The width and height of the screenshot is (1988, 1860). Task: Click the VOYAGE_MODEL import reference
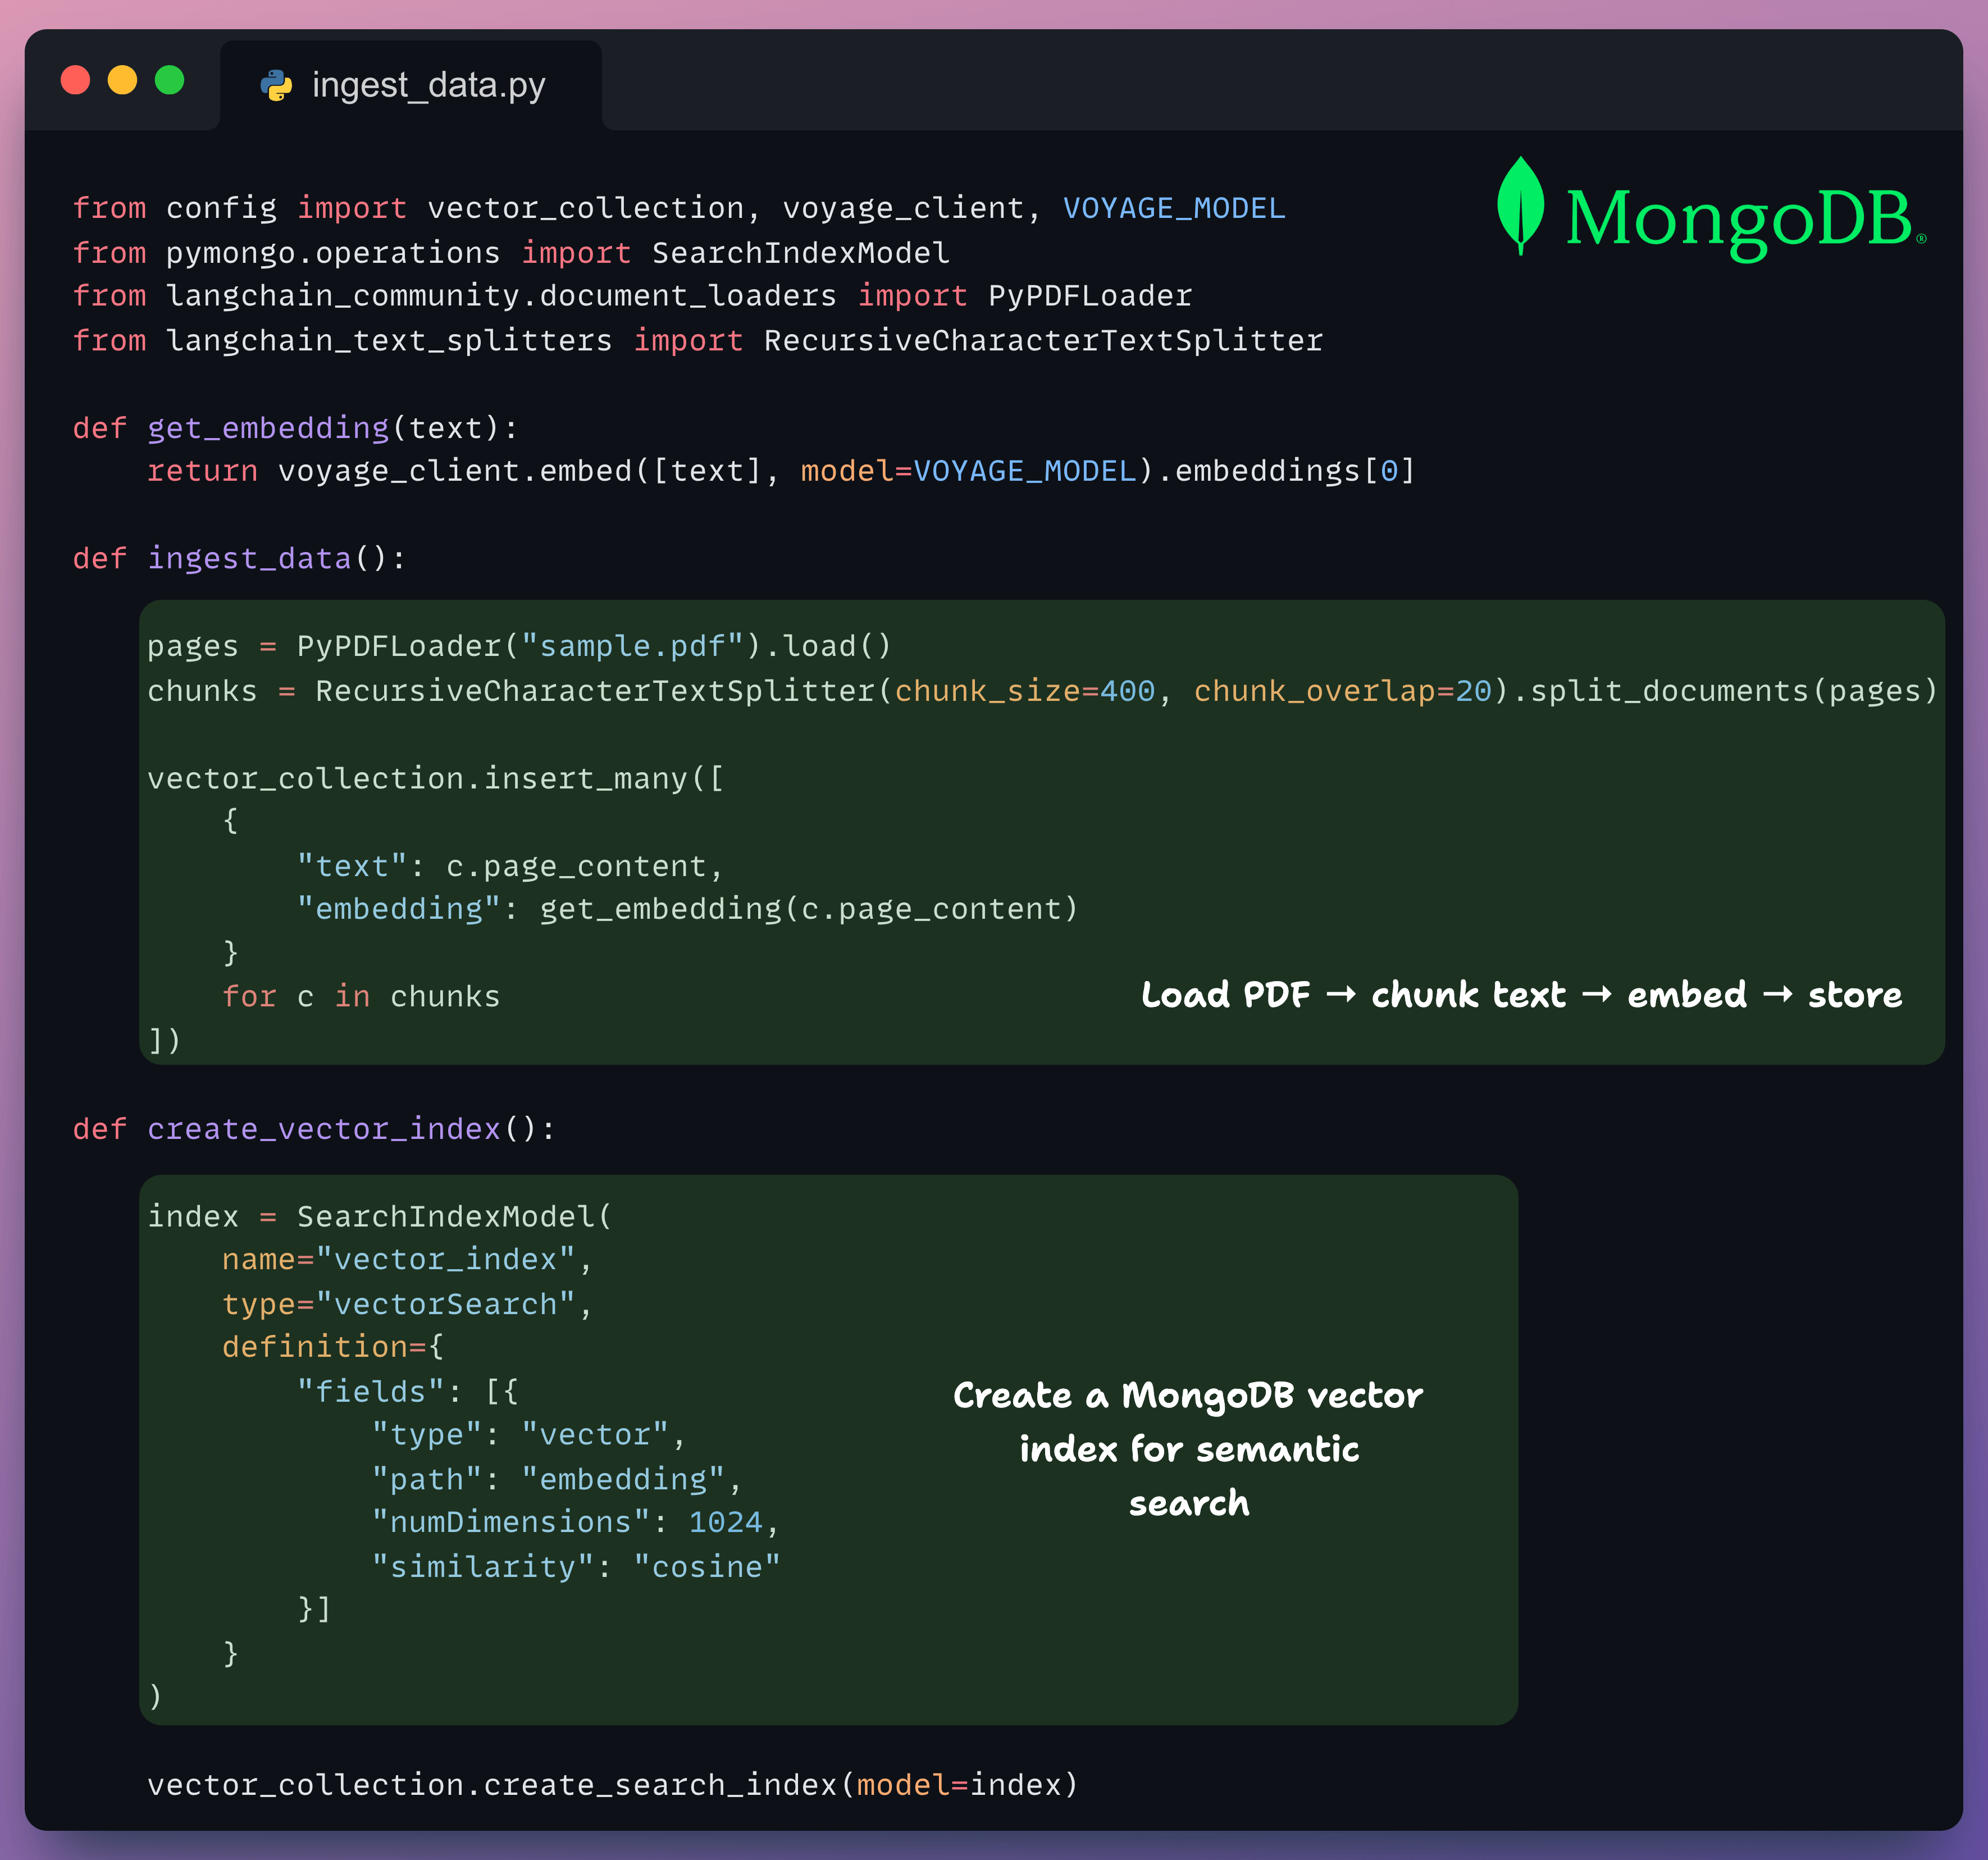click(x=1173, y=207)
